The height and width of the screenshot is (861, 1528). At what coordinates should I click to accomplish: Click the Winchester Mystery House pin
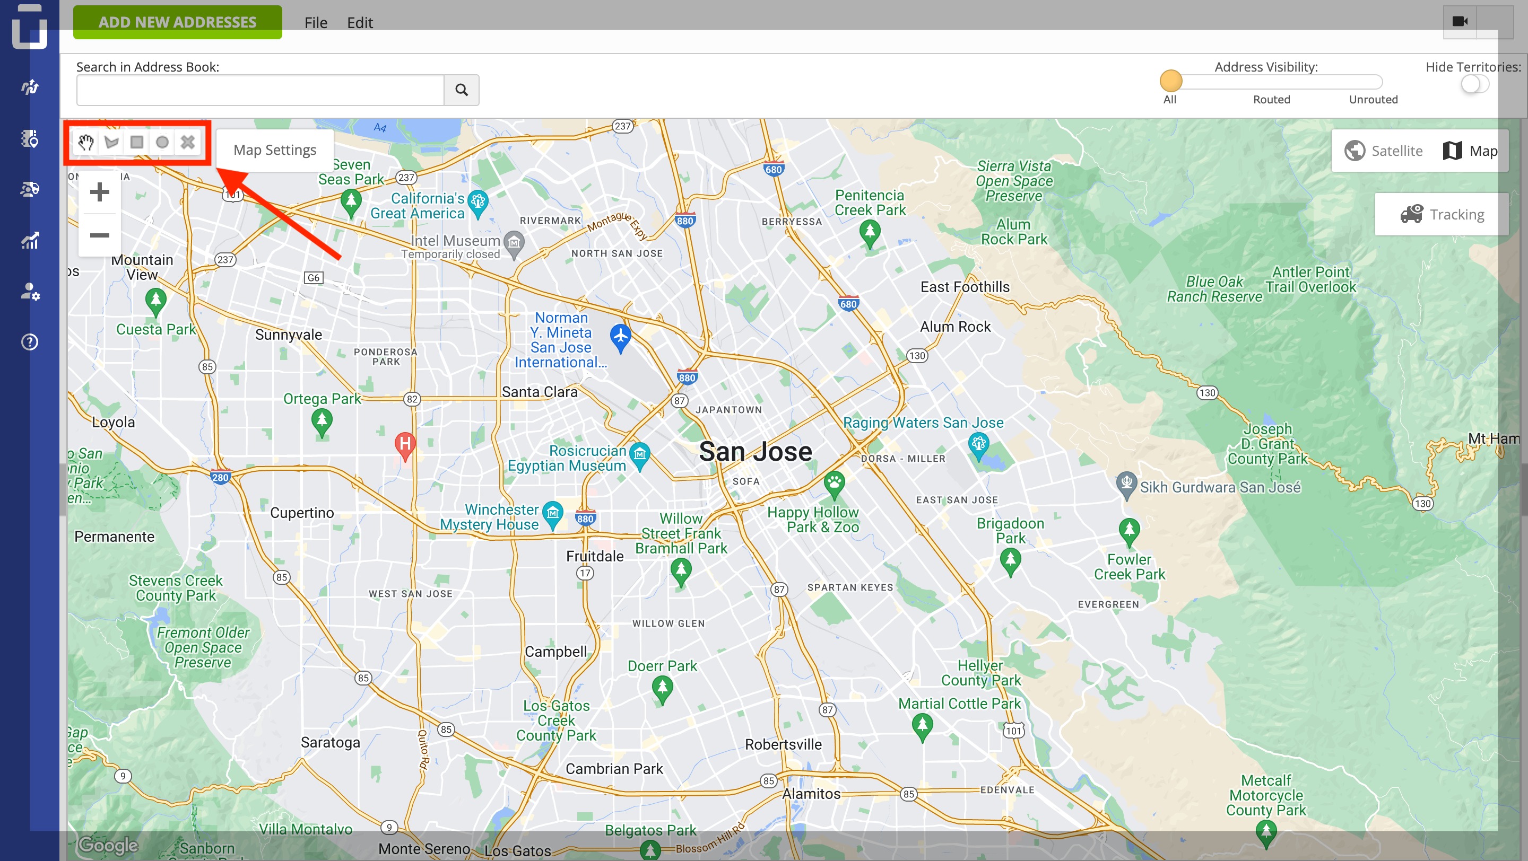[553, 515]
